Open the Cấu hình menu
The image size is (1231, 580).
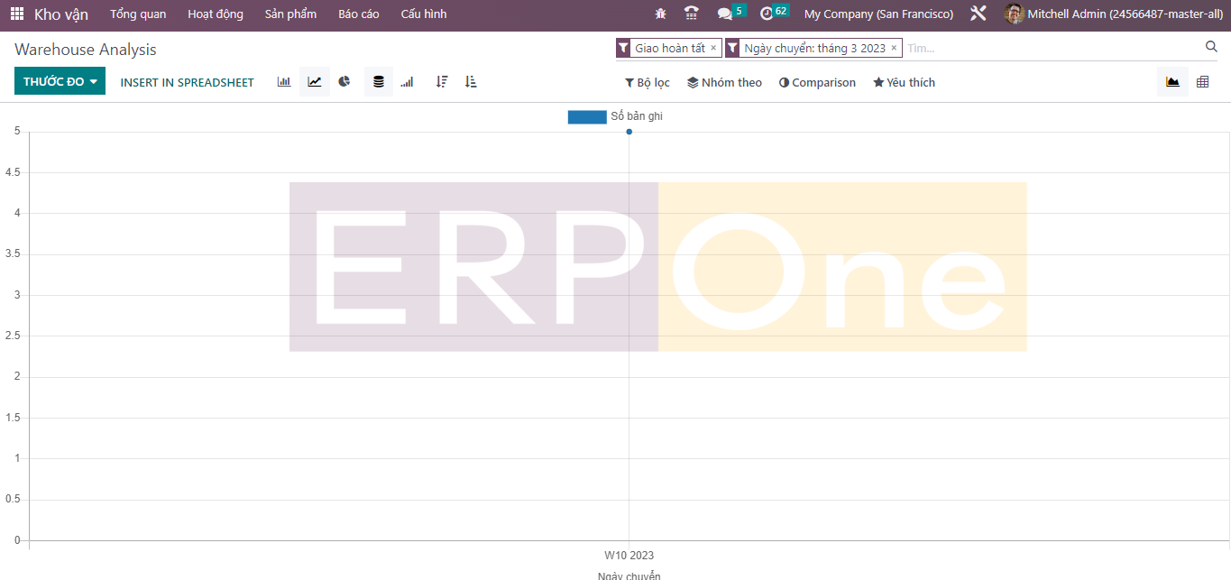click(423, 14)
